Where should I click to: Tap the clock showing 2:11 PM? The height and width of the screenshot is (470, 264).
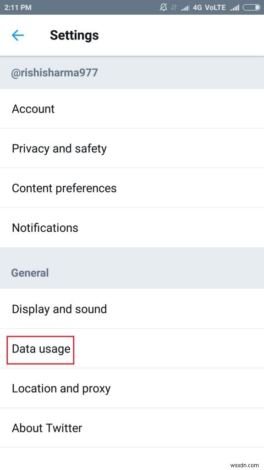click(x=17, y=7)
